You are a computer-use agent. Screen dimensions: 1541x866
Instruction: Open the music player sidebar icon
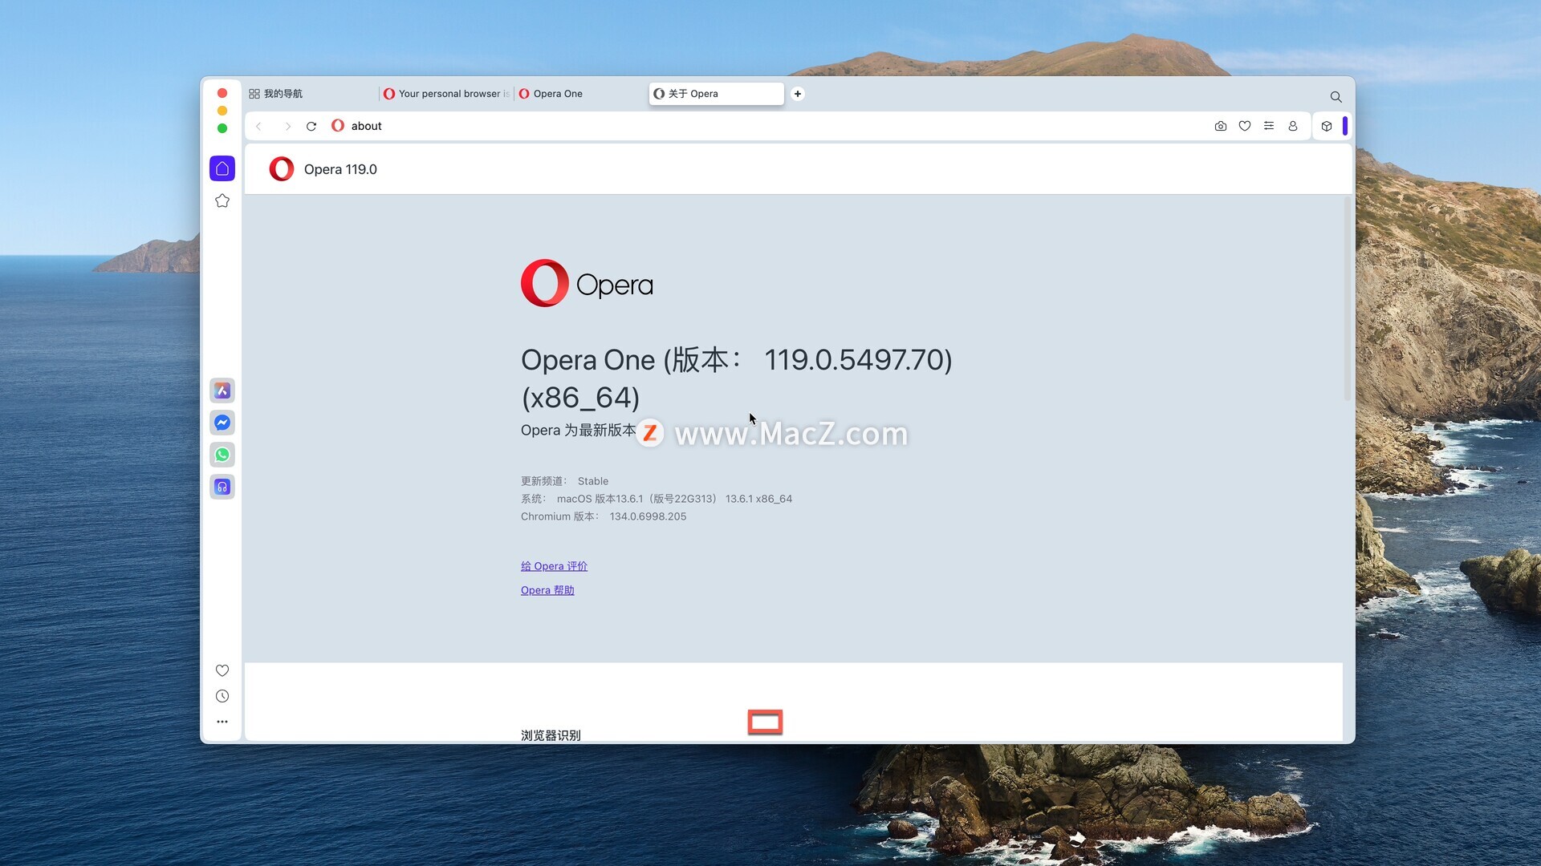coord(222,487)
